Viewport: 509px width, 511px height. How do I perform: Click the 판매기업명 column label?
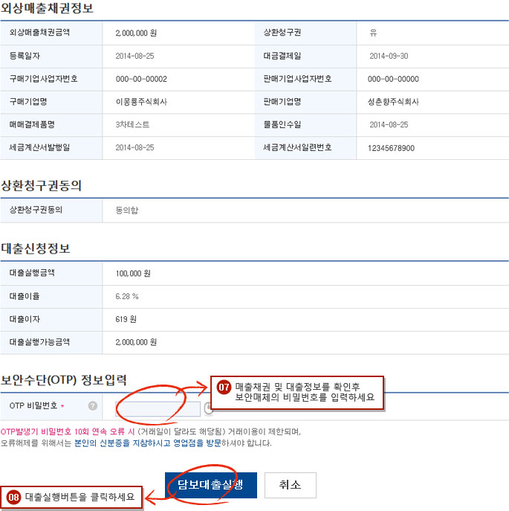282,101
